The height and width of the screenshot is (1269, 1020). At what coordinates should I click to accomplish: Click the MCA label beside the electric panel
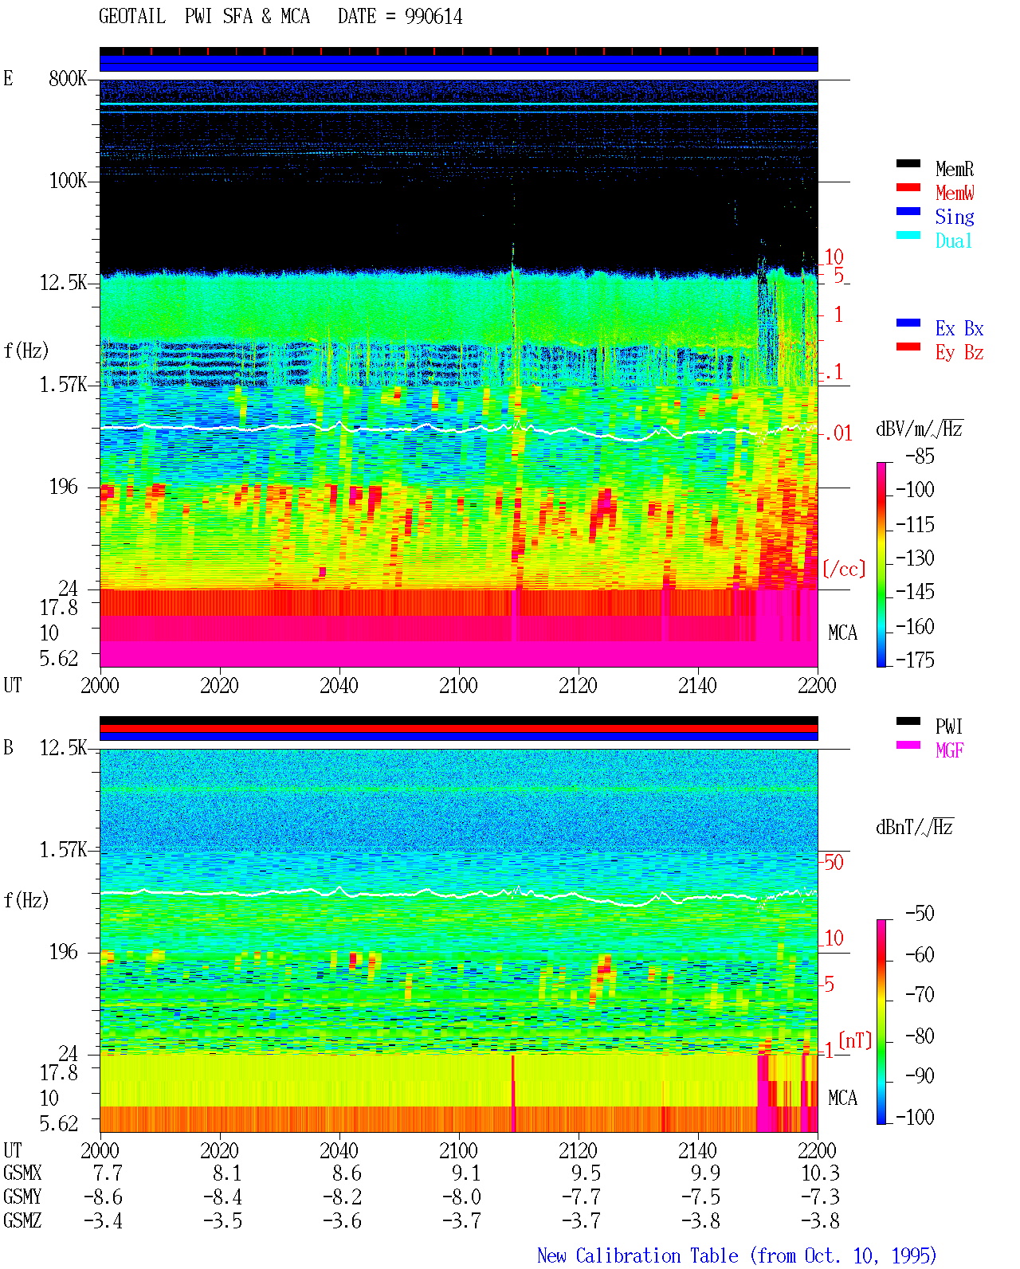pyautogui.click(x=842, y=633)
